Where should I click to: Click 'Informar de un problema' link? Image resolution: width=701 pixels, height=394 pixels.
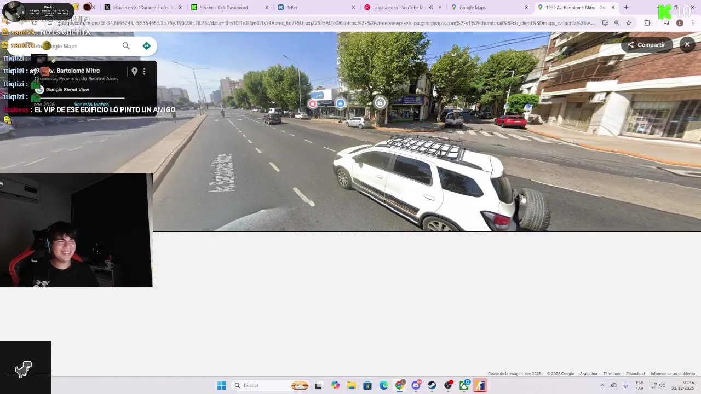click(673, 374)
